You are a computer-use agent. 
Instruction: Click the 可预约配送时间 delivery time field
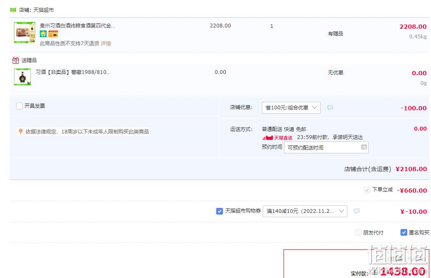coord(326,147)
